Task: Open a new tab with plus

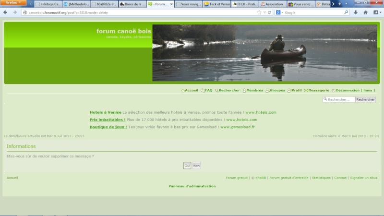Action: pos(340,4)
